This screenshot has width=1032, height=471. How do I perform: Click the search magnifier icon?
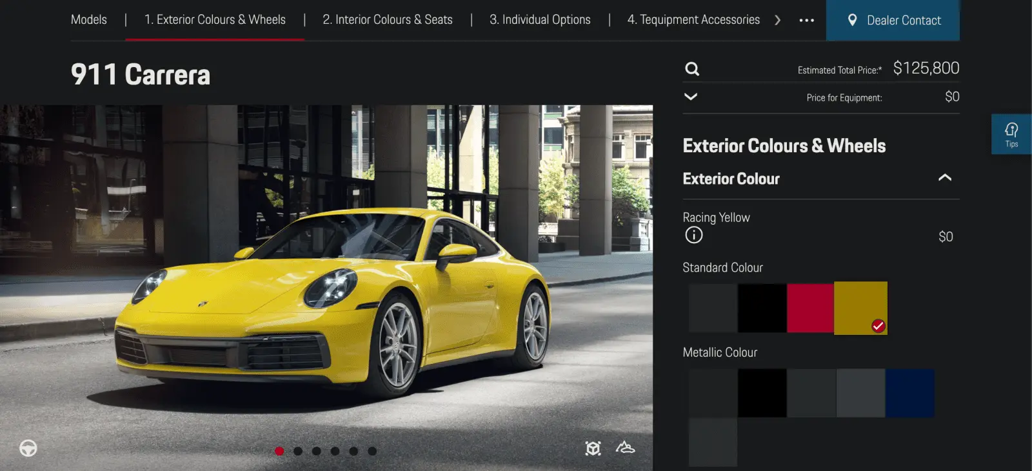point(692,69)
